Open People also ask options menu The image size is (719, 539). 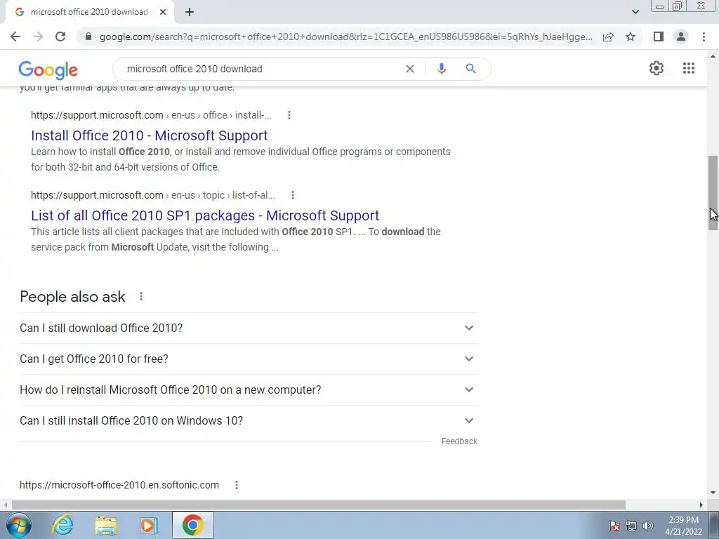[x=141, y=297]
